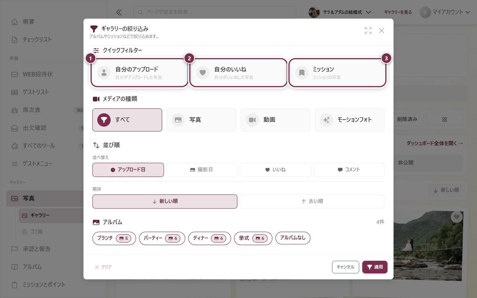Image resolution: width=477 pixels, height=298 pixels.
Task: Focus the page and settings search field
Action: click(x=215, y=12)
